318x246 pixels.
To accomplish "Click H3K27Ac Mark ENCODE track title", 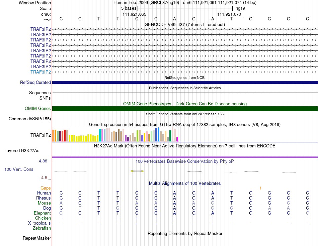I will (185, 146).
